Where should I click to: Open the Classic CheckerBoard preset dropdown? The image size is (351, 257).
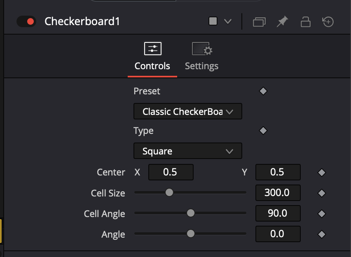tap(188, 112)
